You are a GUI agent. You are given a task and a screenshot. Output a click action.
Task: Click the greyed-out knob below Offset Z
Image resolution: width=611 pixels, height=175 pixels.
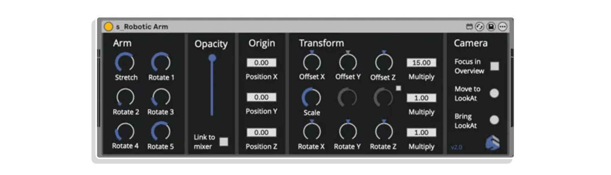point(383,97)
